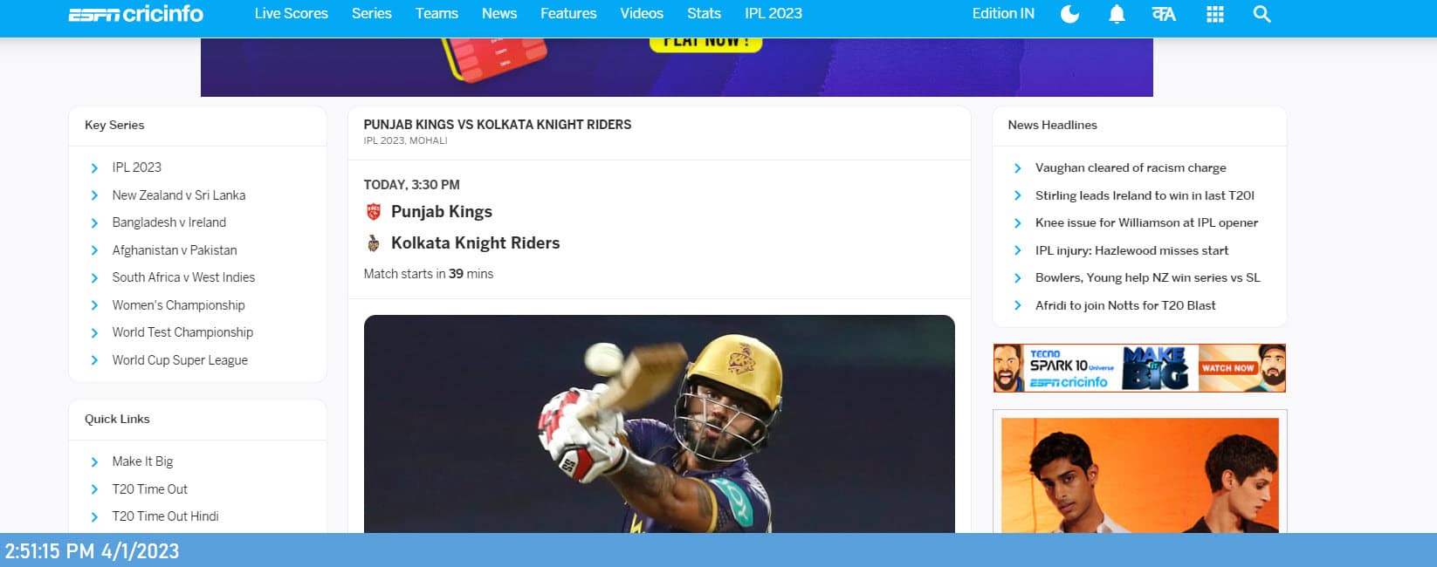Open notifications bell icon
Viewport: 1437px width, 567px height.
[1117, 14]
